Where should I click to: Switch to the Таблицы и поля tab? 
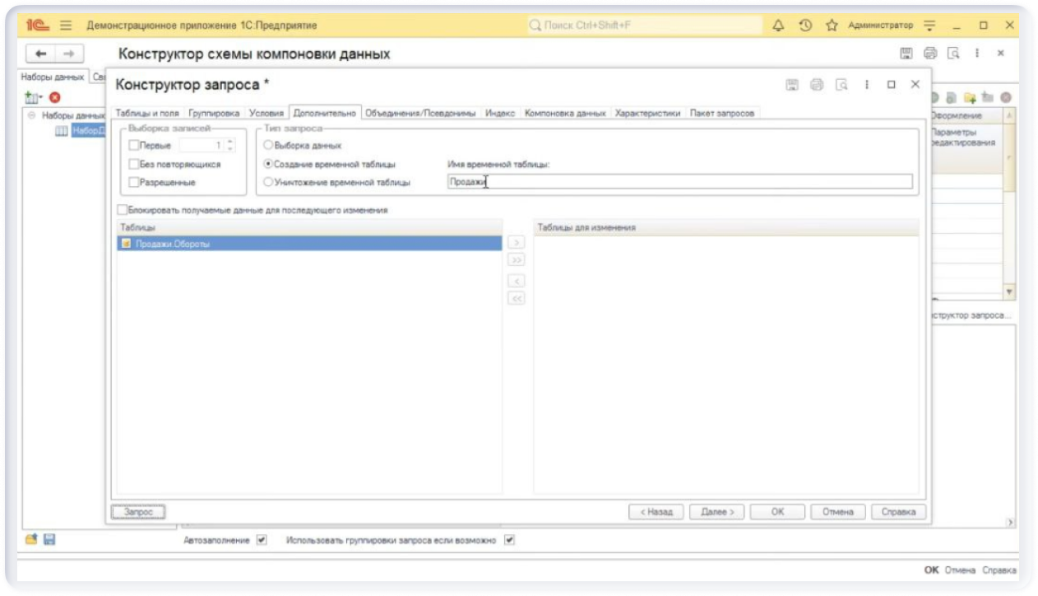(147, 114)
